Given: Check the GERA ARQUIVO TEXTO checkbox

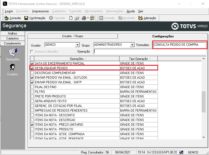Looking at the screenshot, I should click(32, 101).
